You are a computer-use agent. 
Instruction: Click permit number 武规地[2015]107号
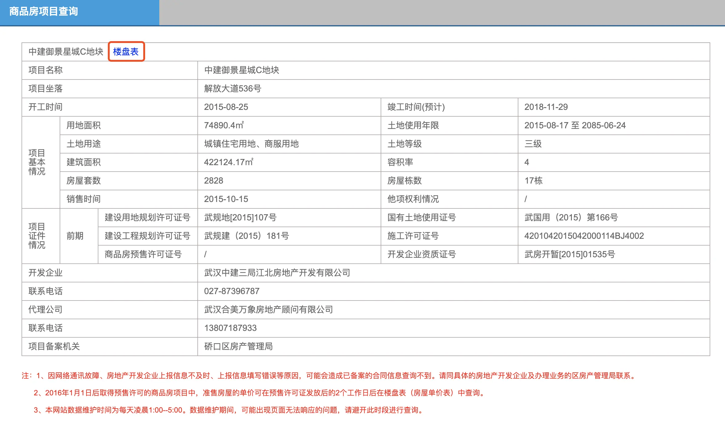coord(240,217)
